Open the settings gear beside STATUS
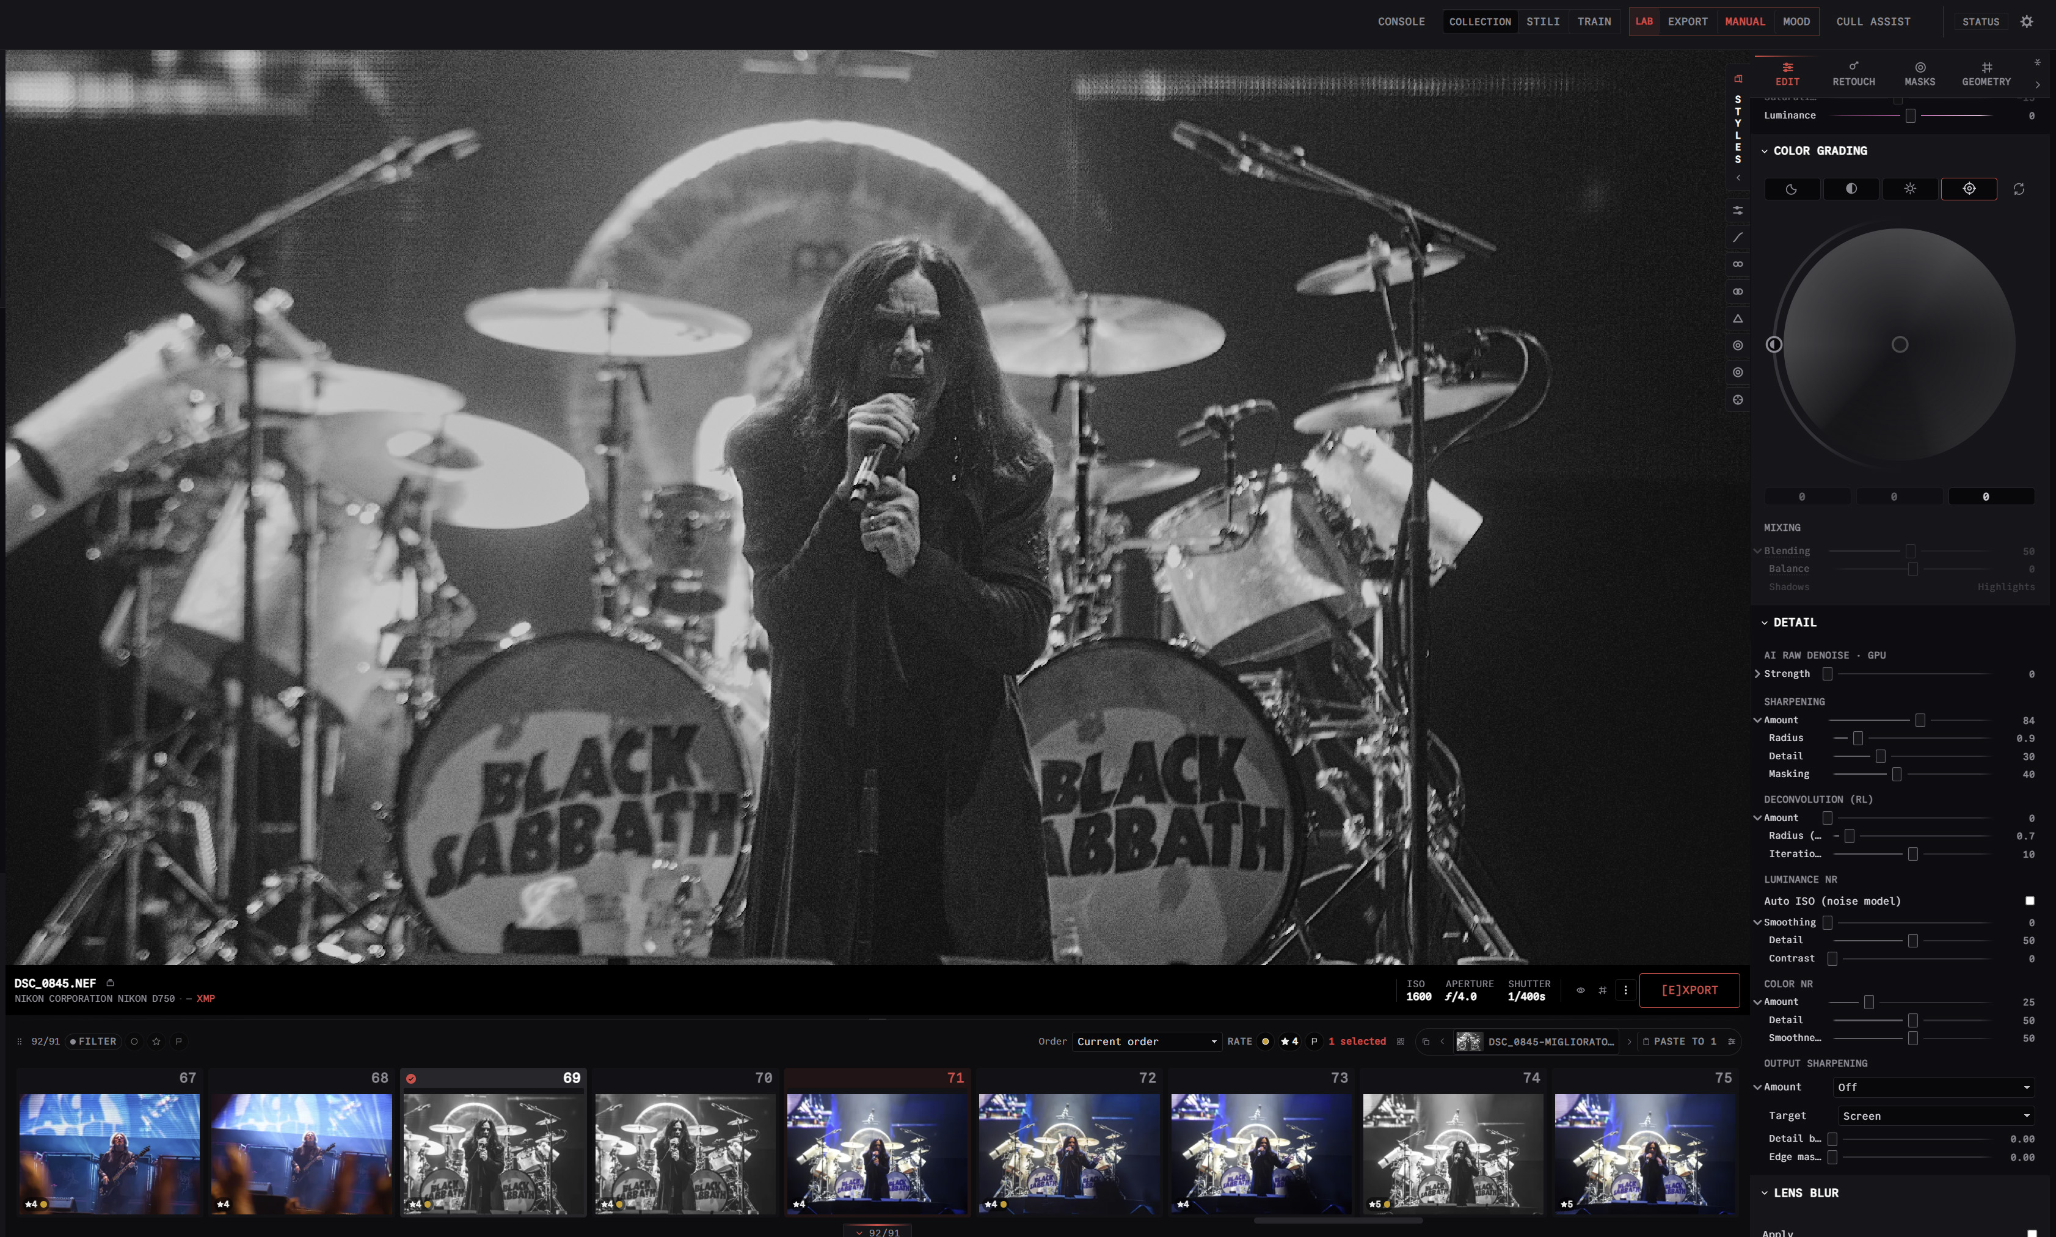The height and width of the screenshot is (1237, 2056). pos(2027,21)
